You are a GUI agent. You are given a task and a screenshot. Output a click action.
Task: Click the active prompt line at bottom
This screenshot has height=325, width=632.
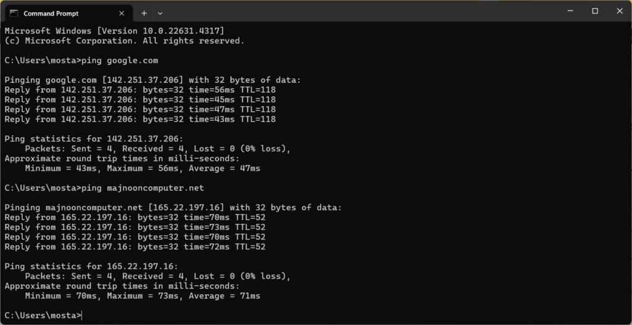pos(43,316)
